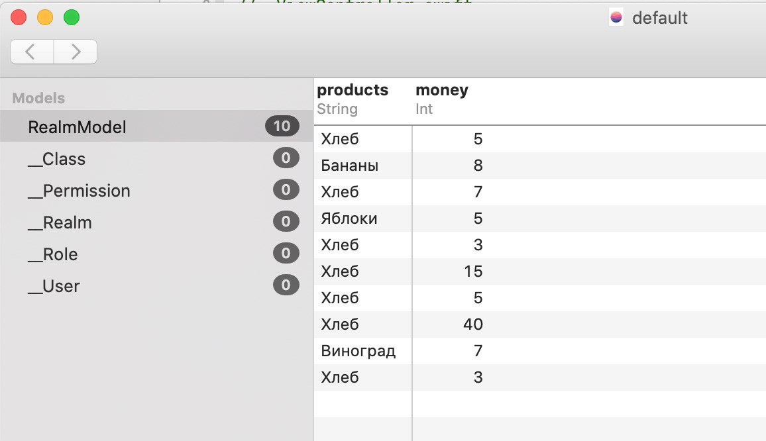The image size is (766, 441).
Task: Select the Бананы product cell
Action: [x=350, y=166]
